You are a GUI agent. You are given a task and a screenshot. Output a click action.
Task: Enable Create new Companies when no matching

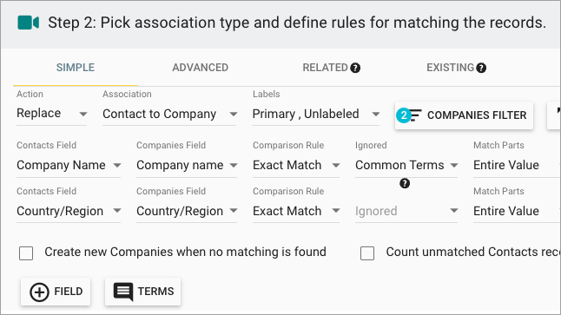26,253
